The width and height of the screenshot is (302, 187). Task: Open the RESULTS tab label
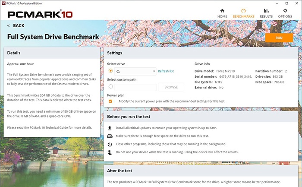tap(266, 16)
